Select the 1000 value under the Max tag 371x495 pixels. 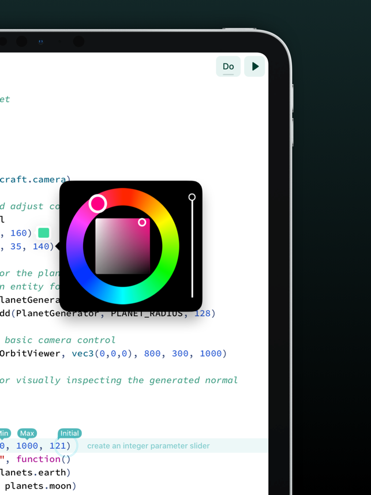[27, 446]
